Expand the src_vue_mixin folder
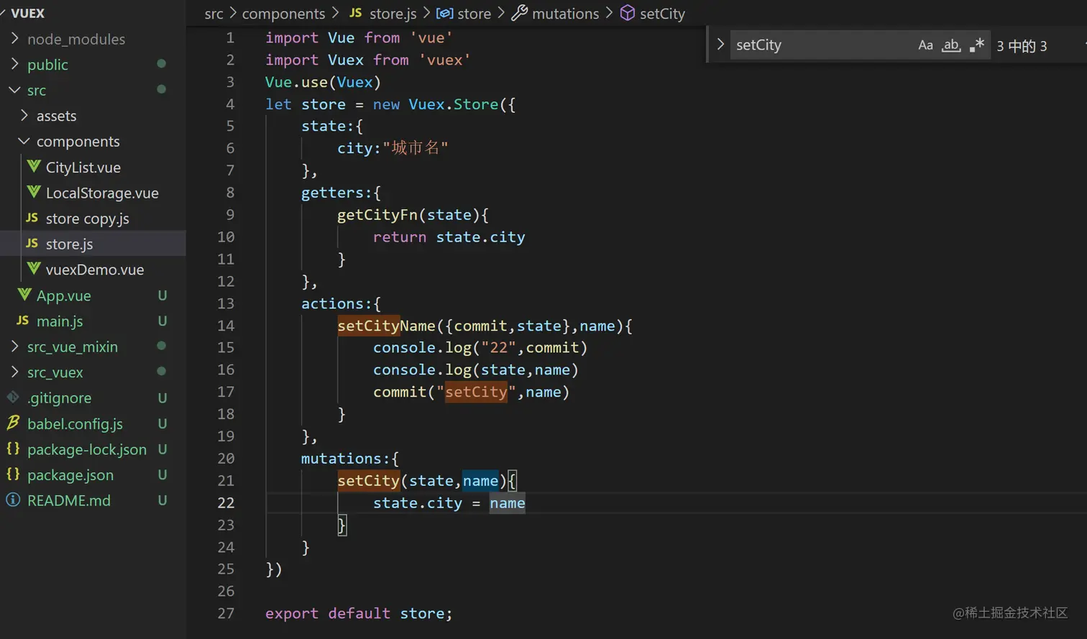 coord(14,346)
